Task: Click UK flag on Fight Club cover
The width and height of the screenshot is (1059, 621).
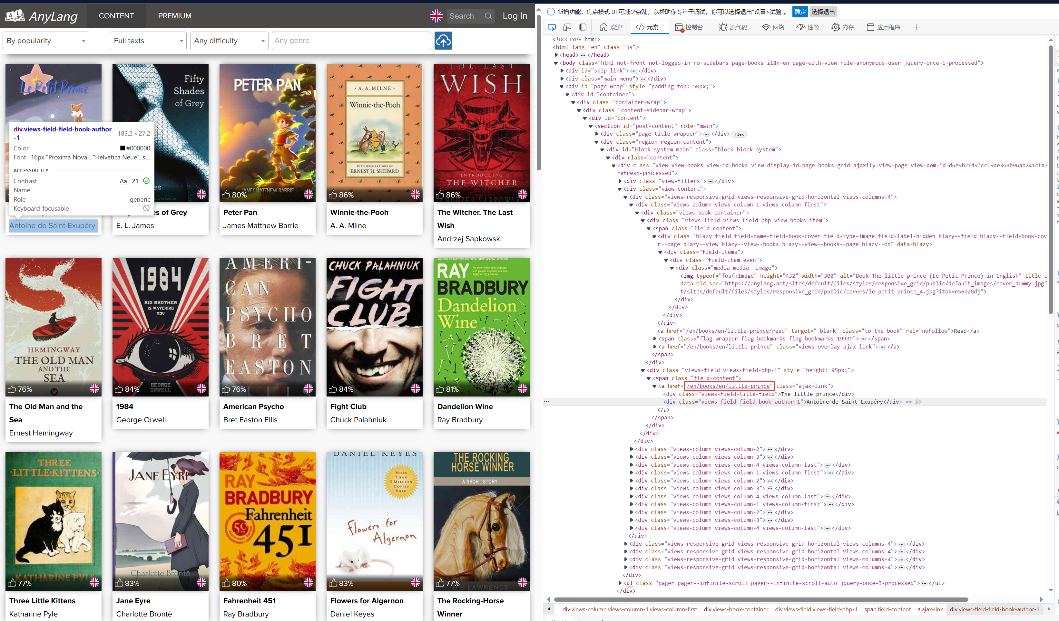Action: (x=415, y=388)
